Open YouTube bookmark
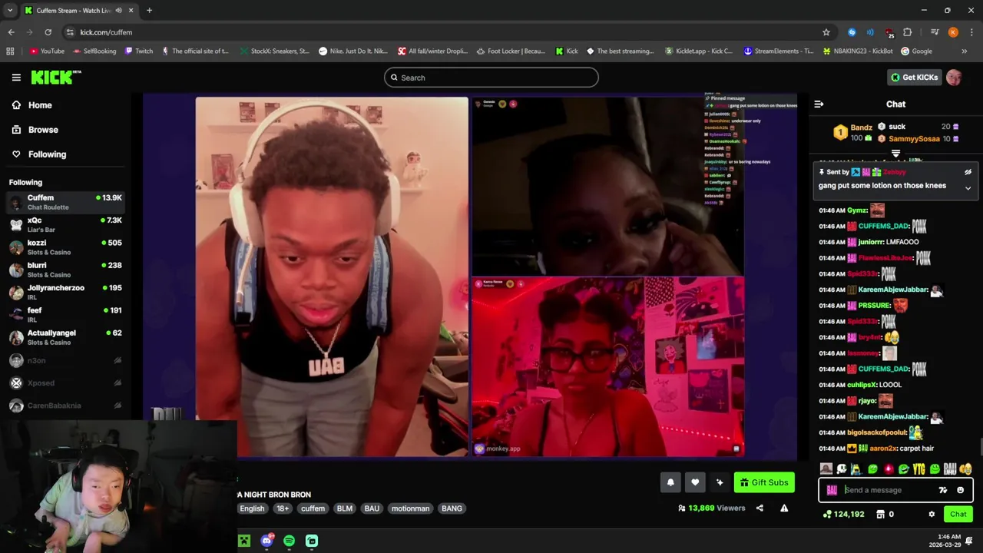This screenshot has width=983, height=553. [x=47, y=51]
